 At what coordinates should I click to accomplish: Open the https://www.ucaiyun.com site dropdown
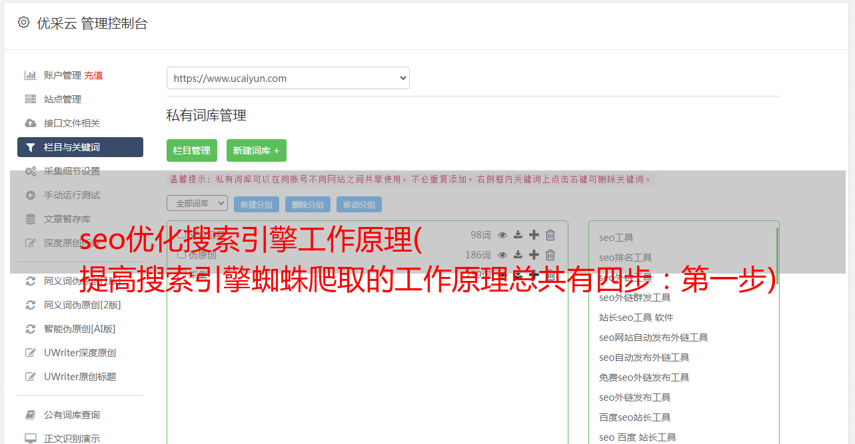coord(288,78)
